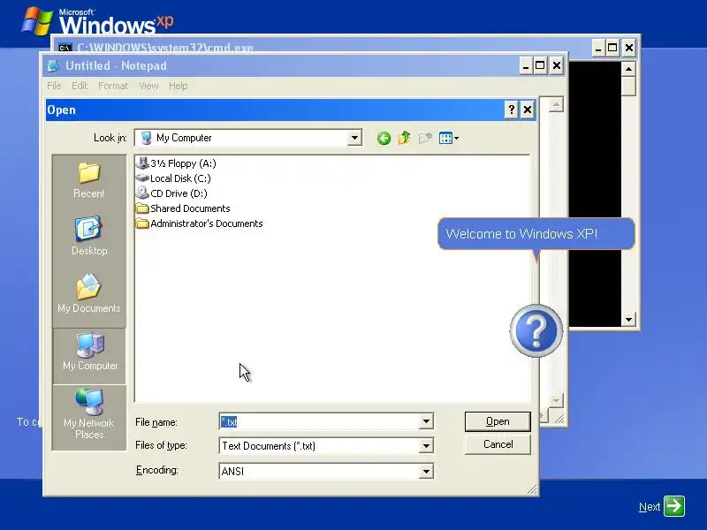Minimize the Notepad window
The height and width of the screenshot is (530, 707).
525,65
